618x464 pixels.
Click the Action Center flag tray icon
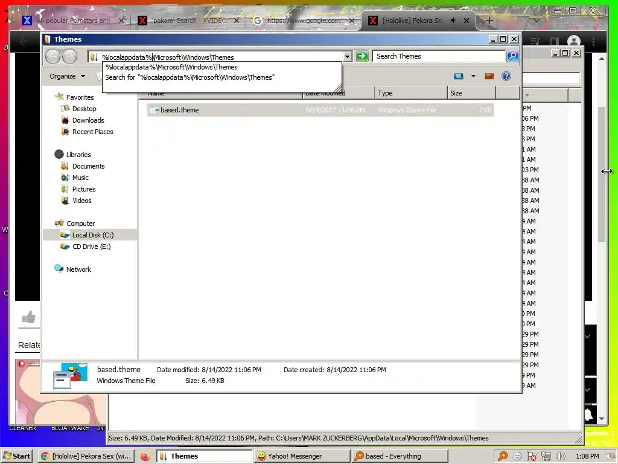(x=531, y=457)
